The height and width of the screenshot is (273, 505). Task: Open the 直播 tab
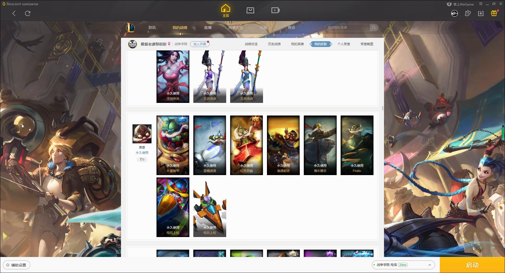(208, 28)
